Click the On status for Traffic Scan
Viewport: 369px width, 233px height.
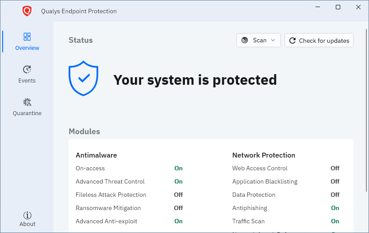coord(335,221)
